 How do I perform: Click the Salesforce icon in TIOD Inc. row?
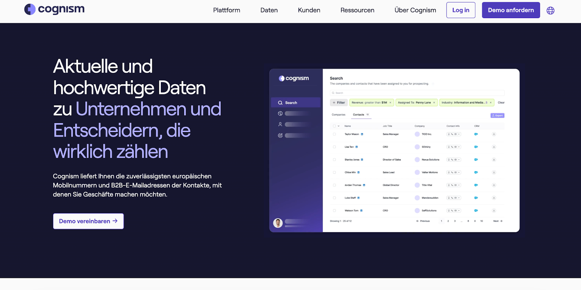coord(476,134)
